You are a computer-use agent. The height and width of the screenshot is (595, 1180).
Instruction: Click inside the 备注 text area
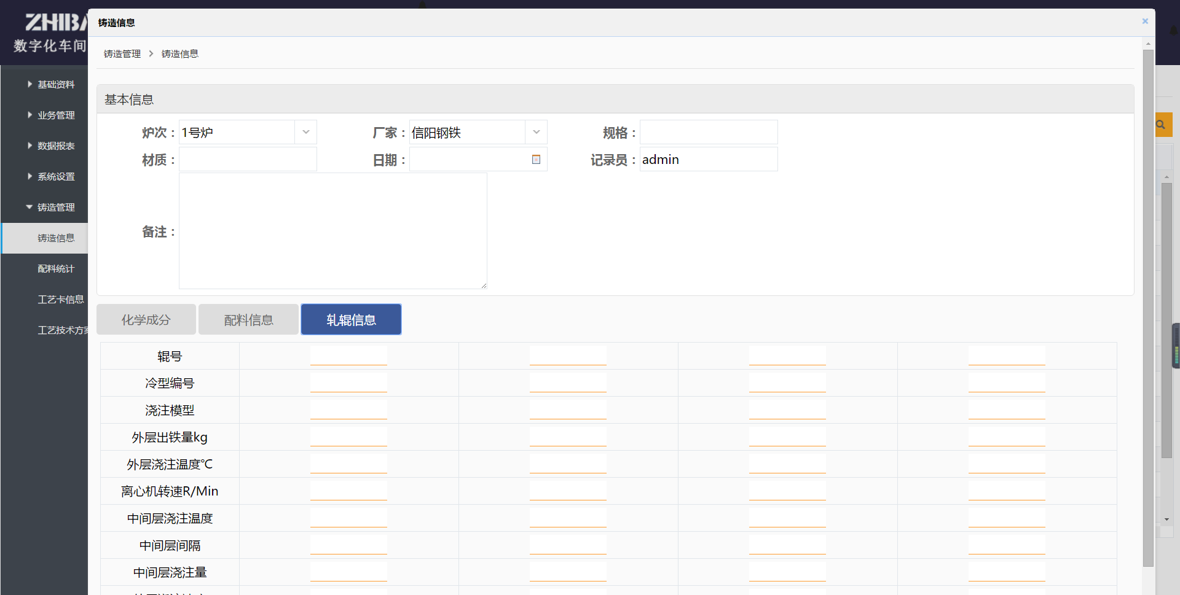click(x=332, y=231)
